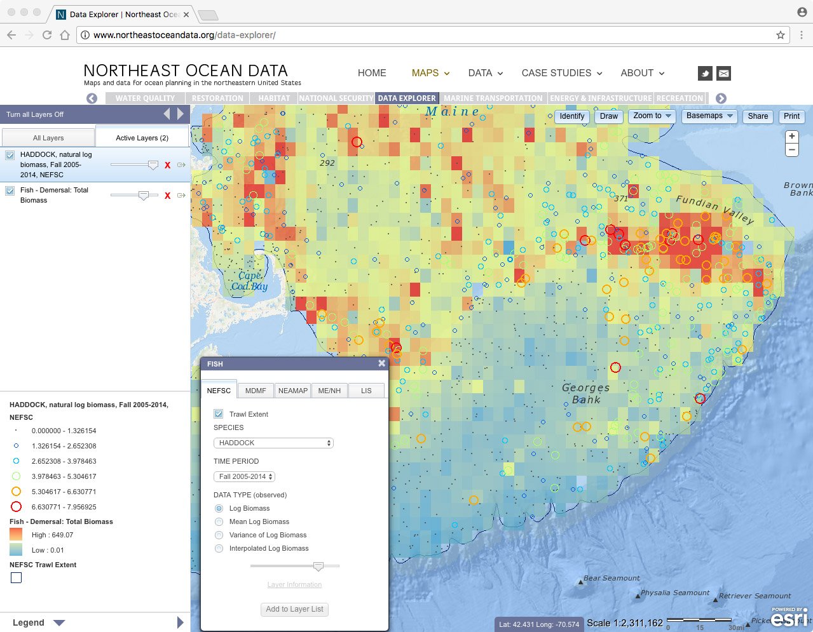Open the Layer Information link
The width and height of the screenshot is (813, 632).
pos(294,584)
